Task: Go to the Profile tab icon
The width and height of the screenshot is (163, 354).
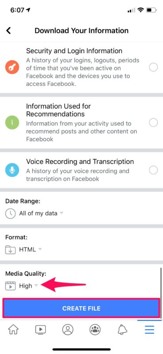Action: tap(68, 330)
